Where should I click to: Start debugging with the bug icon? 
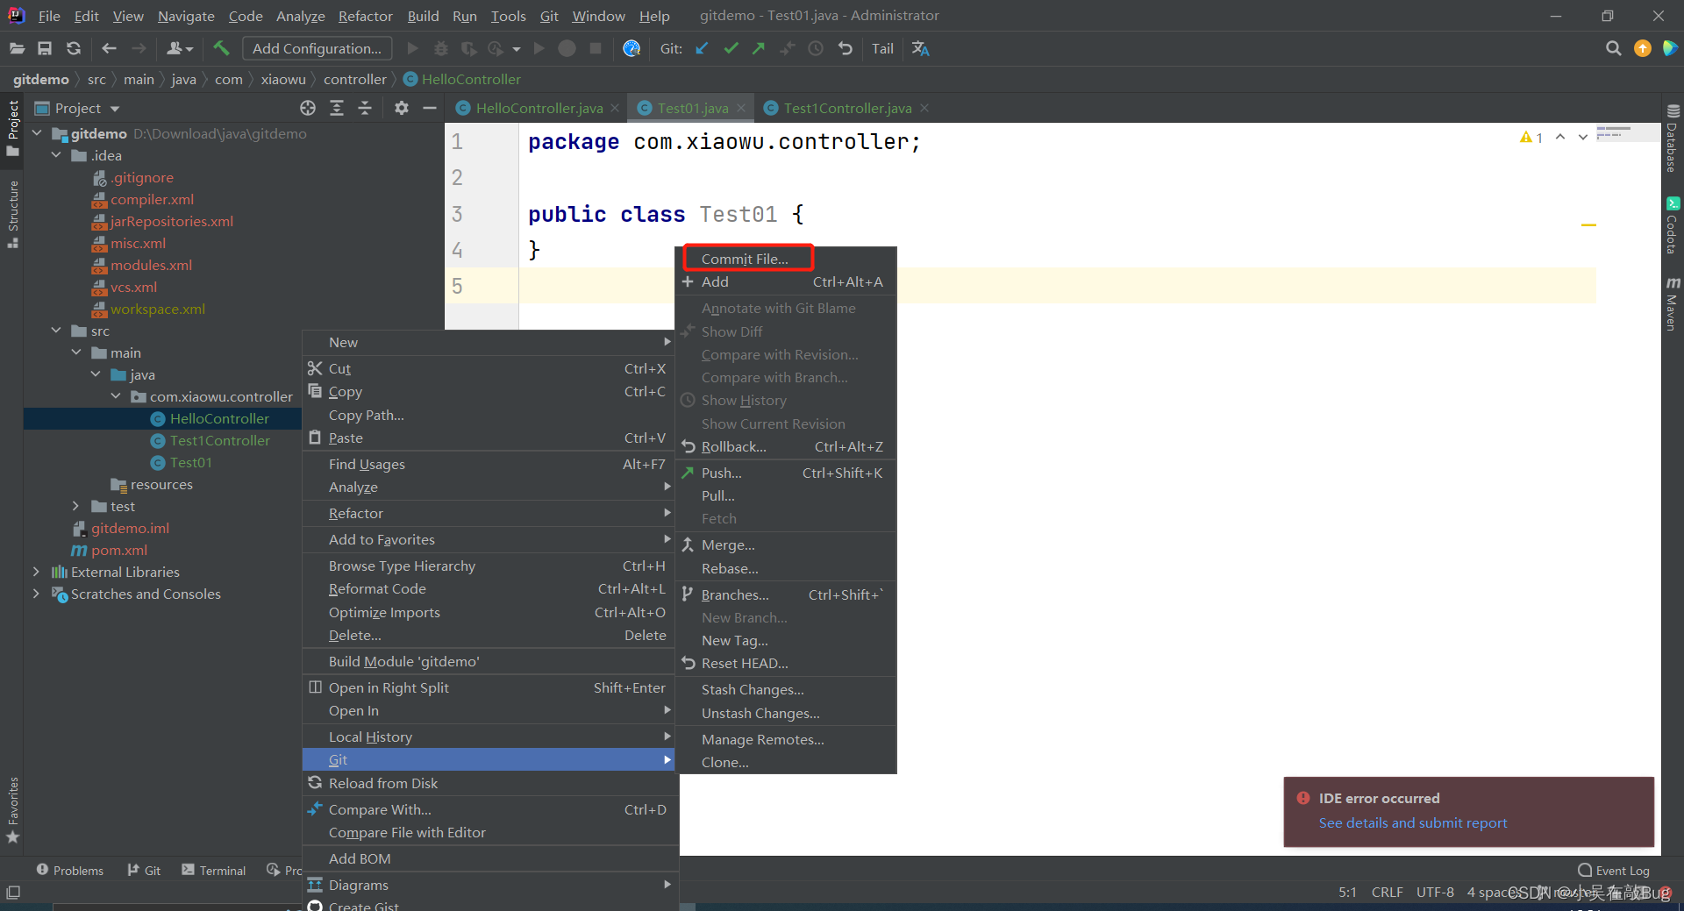[x=441, y=49]
